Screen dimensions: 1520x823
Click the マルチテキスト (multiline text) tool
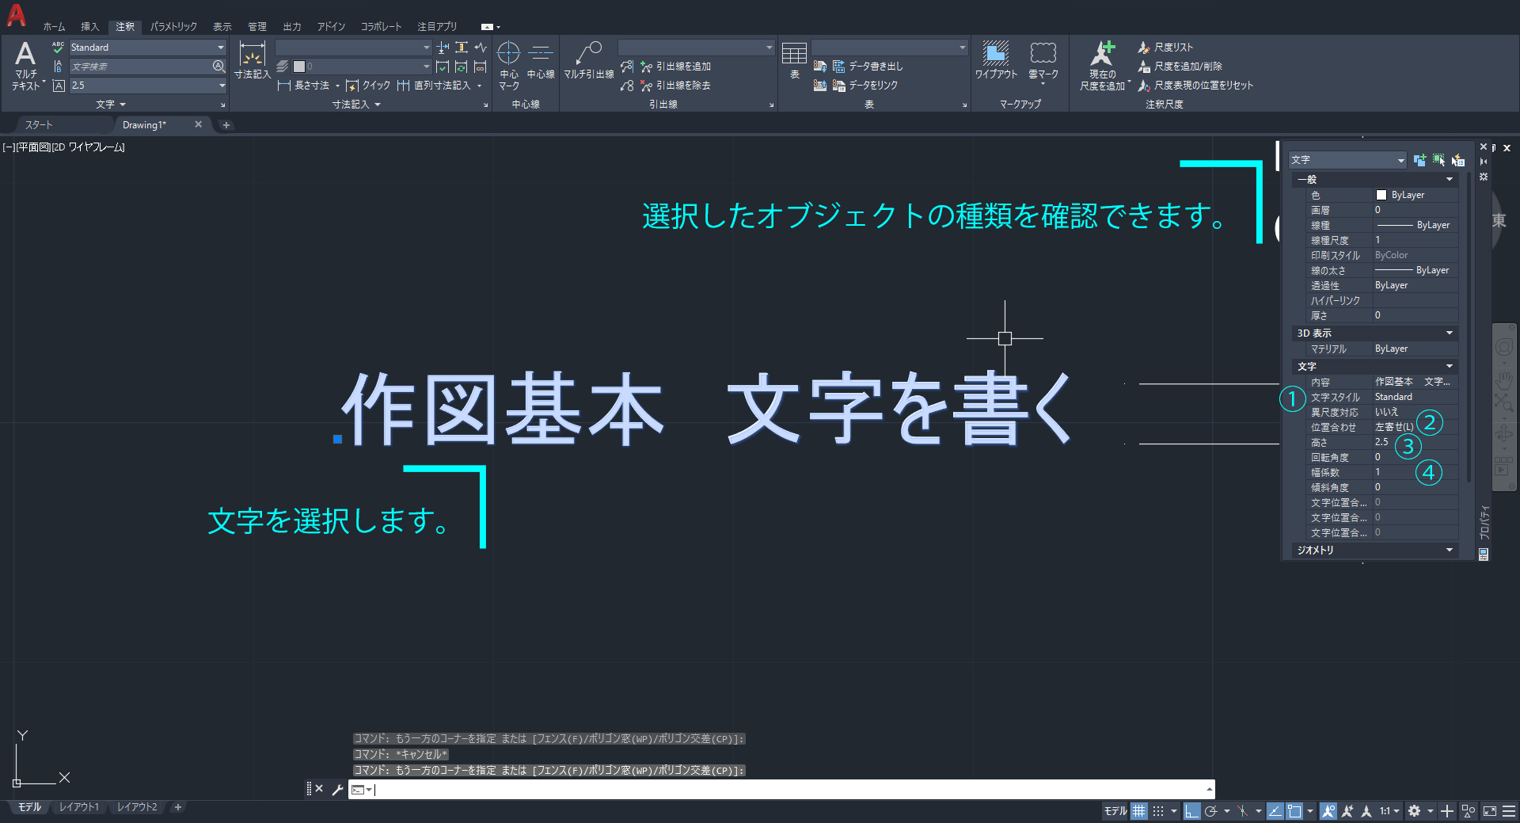pyautogui.click(x=25, y=63)
